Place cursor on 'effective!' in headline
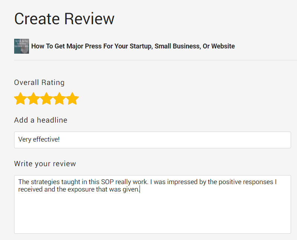Viewport: 297px width, 240px height. coord(46,139)
